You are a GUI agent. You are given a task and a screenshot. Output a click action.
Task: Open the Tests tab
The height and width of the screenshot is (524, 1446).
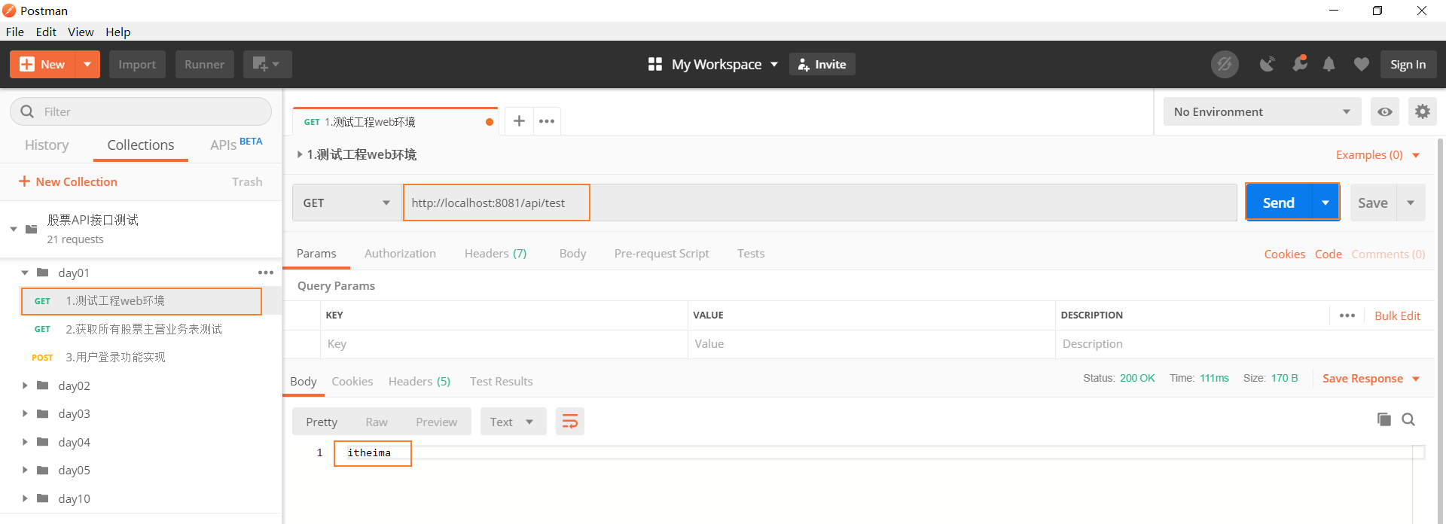(751, 253)
